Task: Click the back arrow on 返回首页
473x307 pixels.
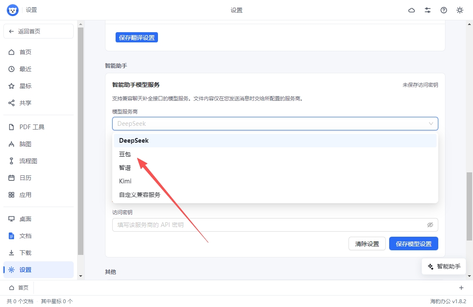Action: pyautogui.click(x=11, y=31)
